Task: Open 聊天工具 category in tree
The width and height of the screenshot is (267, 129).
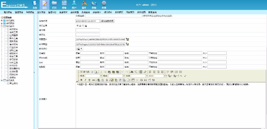Action: click(x=13, y=38)
